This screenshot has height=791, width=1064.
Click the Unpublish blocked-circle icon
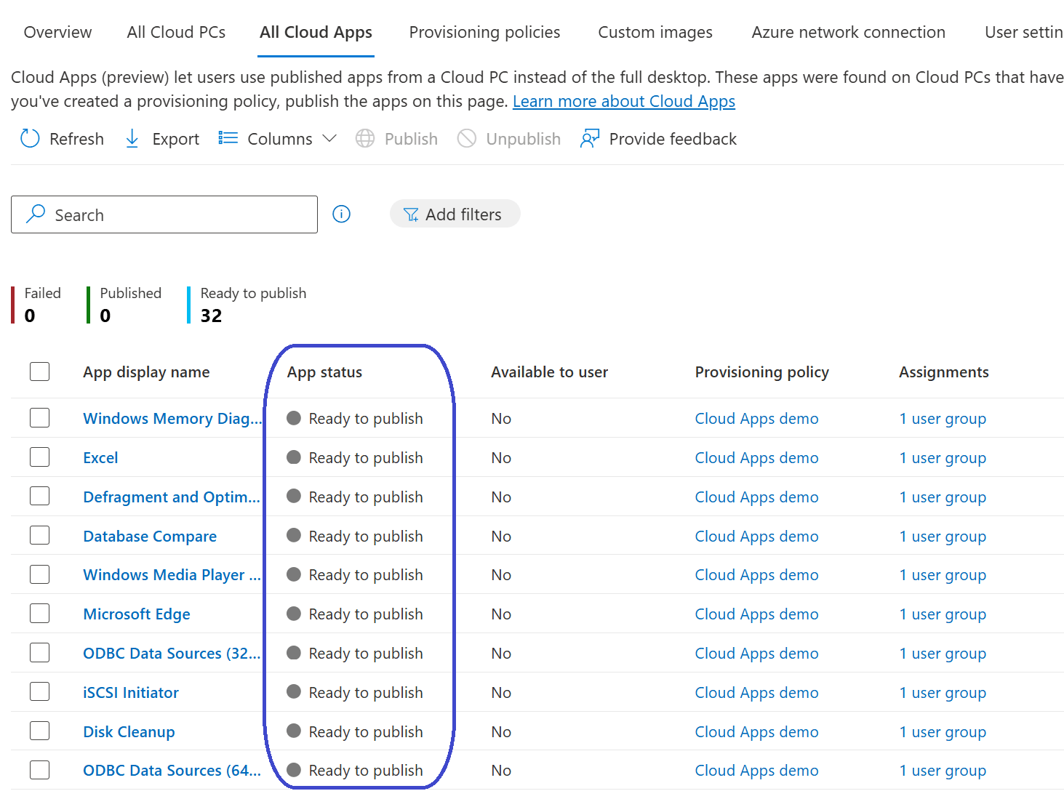pos(467,138)
